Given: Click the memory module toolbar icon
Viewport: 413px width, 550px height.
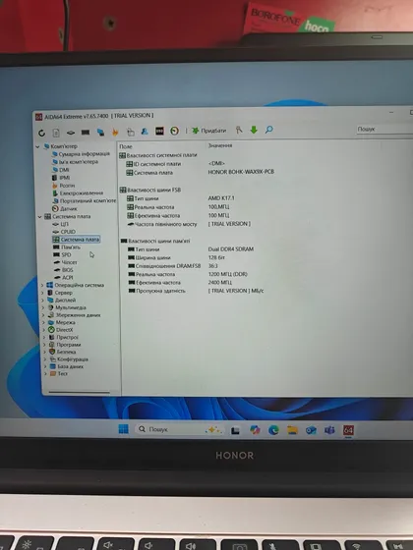Looking at the screenshot, I should pyautogui.click(x=86, y=133).
